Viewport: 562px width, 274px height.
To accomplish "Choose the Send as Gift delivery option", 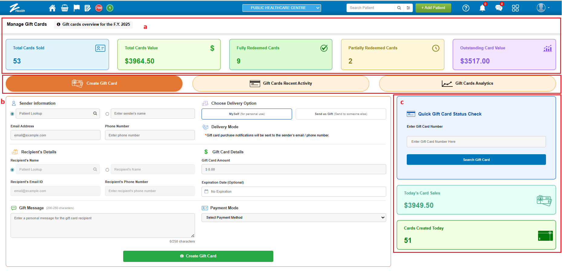I will tap(340, 114).
